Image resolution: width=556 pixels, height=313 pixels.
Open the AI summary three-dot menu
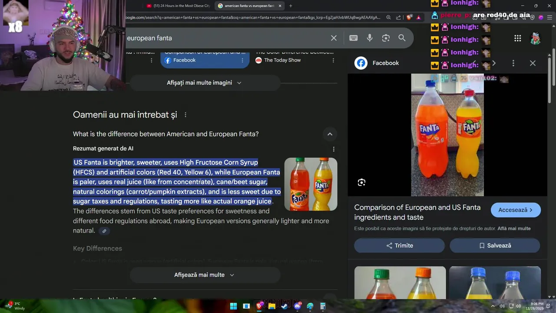(334, 149)
